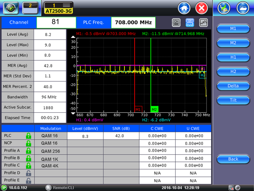Screen dimensions: 254x191
Task: Click the PLC Freq. 708.000 MHz field
Action: (x=133, y=23)
